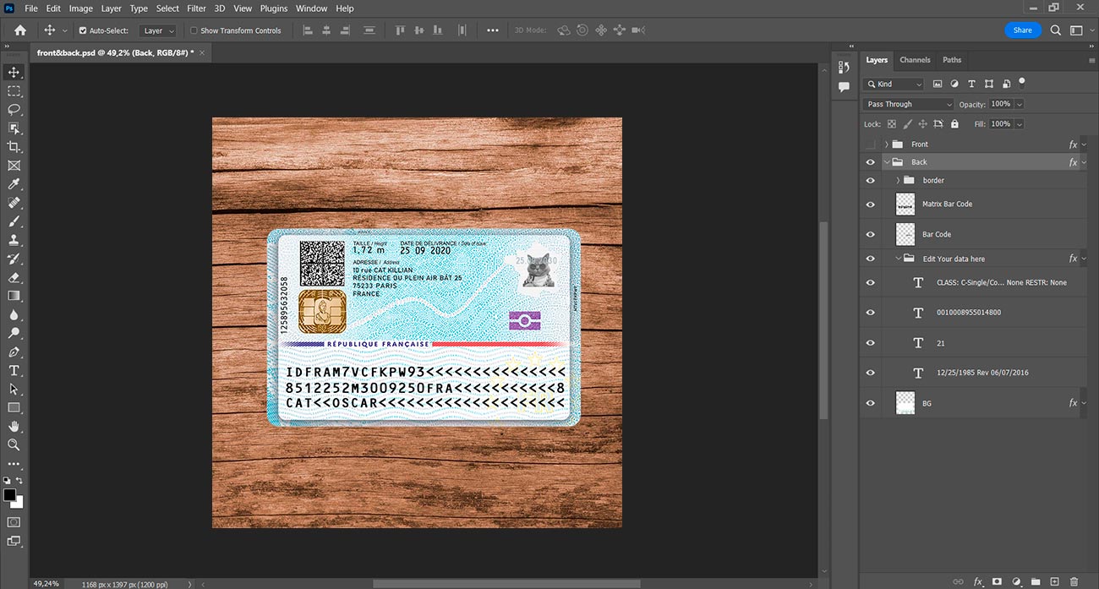Switch to the Channels tab

click(x=915, y=60)
